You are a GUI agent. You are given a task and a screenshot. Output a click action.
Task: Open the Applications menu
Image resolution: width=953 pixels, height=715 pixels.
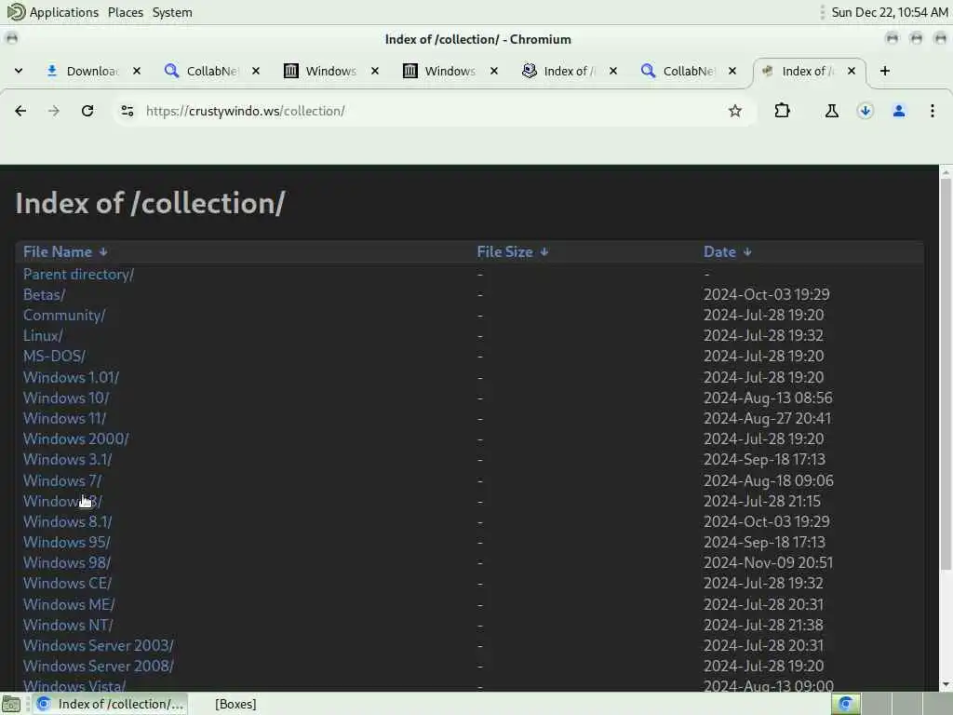coord(53,12)
